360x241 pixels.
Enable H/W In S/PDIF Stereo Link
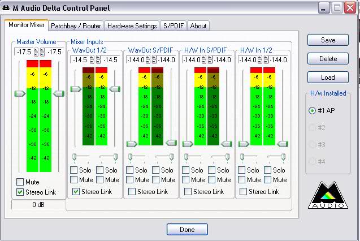pyautogui.click(x=188, y=191)
